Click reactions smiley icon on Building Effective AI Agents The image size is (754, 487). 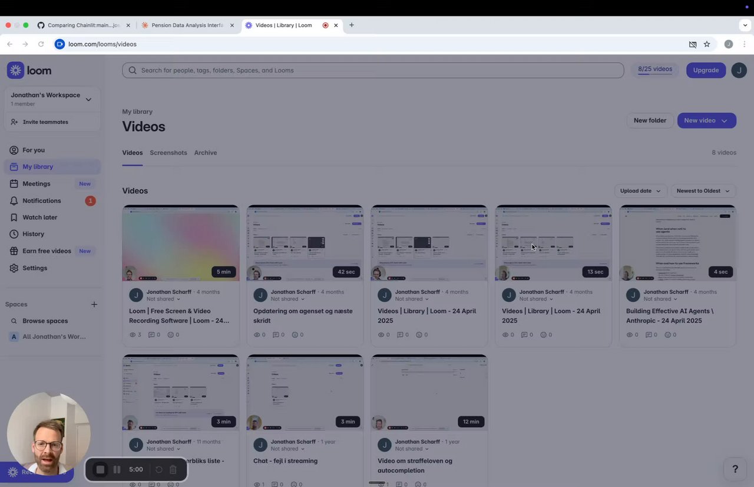coord(668,335)
